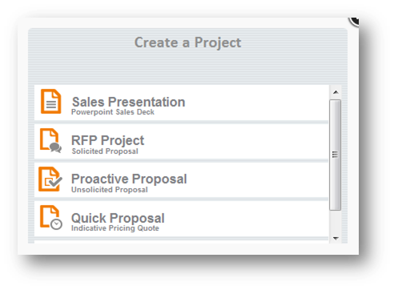Click the Quick Proposal clock icon
This screenshot has width=394, height=290.
tap(51, 217)
